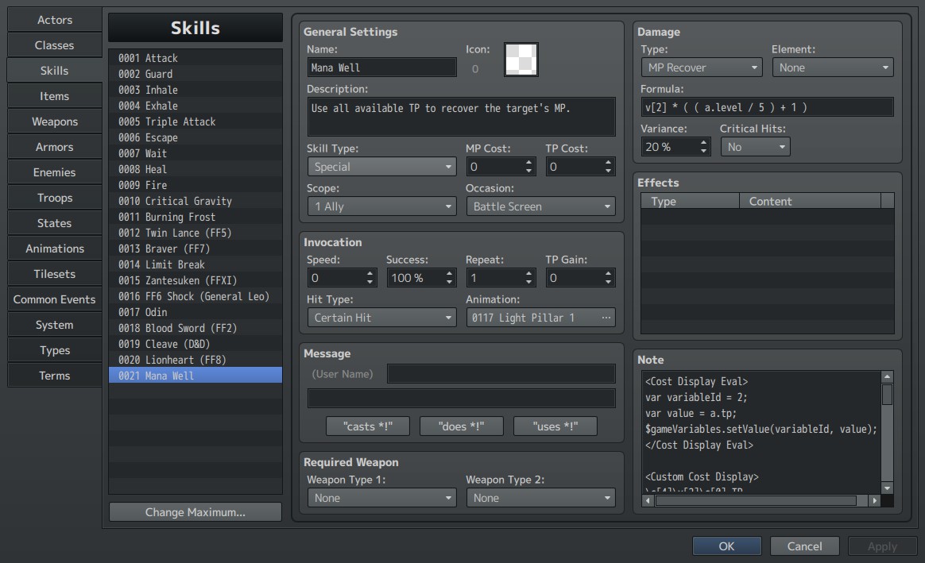The height and width of the screenshot is (563, 925).
Task: Click the Formula input field
Action: pyautogui.click(x=767, y=107)
